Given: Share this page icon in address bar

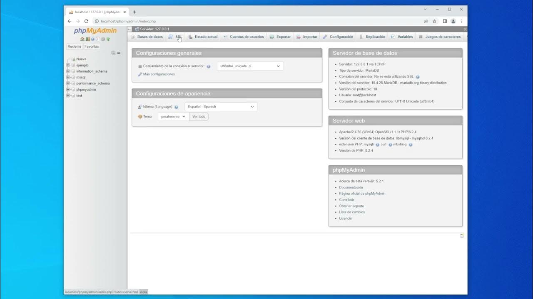Looking at the screenshot, I should point(426,21).
